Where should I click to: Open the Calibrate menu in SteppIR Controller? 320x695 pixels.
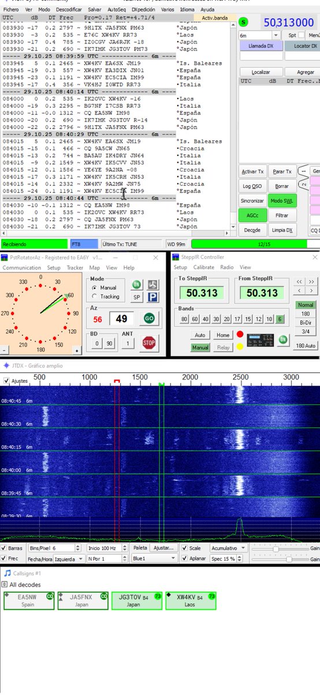coord(203,268)
